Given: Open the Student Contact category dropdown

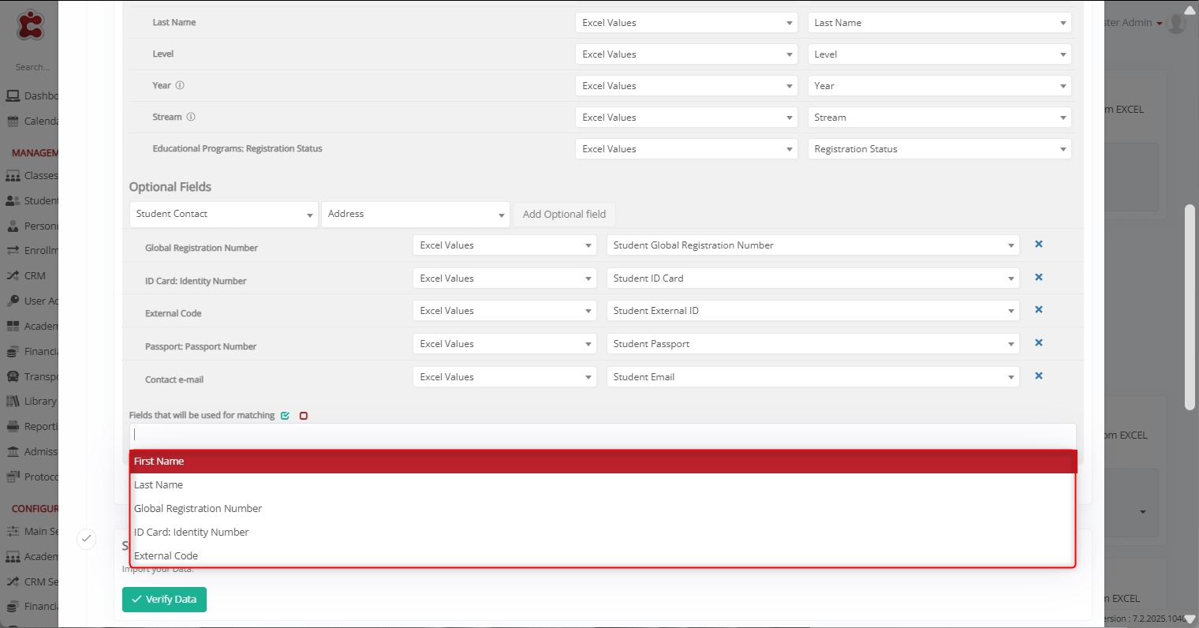Looking at the screenshot, I should (224, 215).
